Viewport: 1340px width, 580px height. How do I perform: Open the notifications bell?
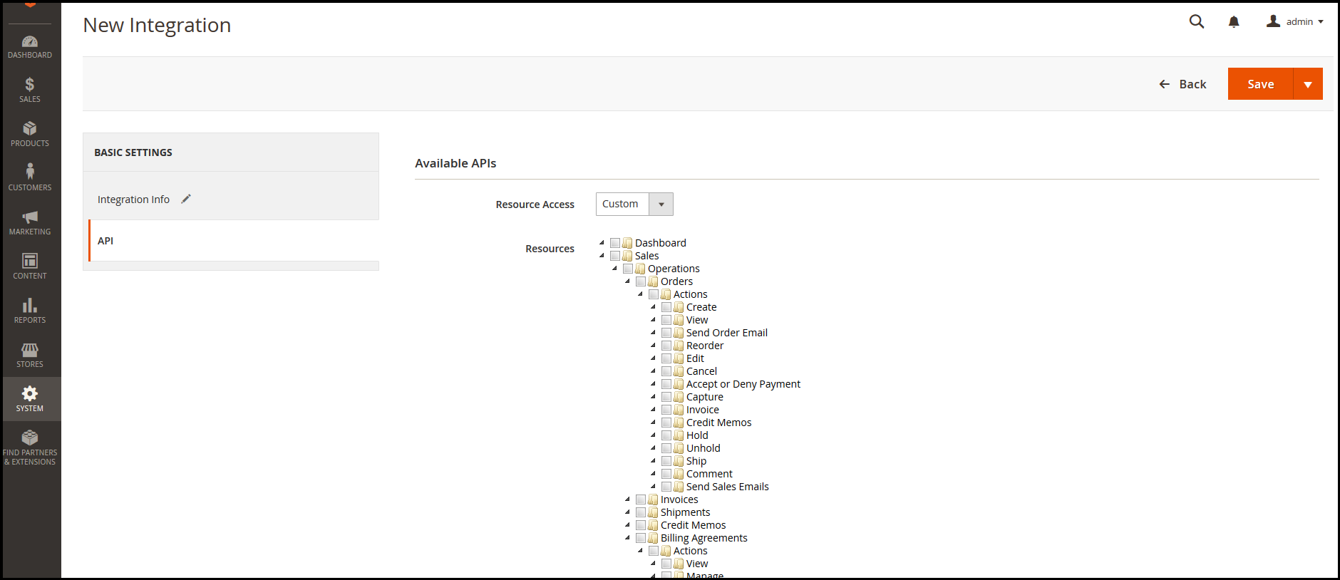click(1234, 22)
